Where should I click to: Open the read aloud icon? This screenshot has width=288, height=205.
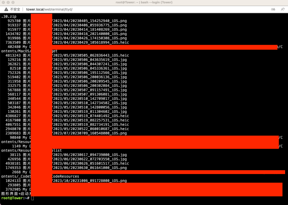[283, 9]
